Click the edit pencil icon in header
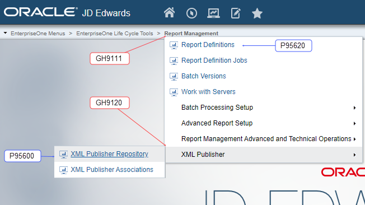This screenshot has height=205, width=365. click(x=236, y=13)
